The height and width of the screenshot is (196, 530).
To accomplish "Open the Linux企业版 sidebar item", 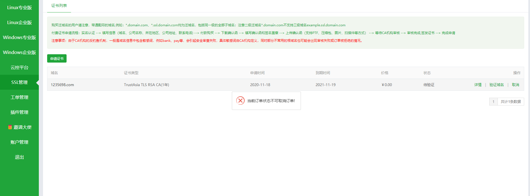I will 19,22.
